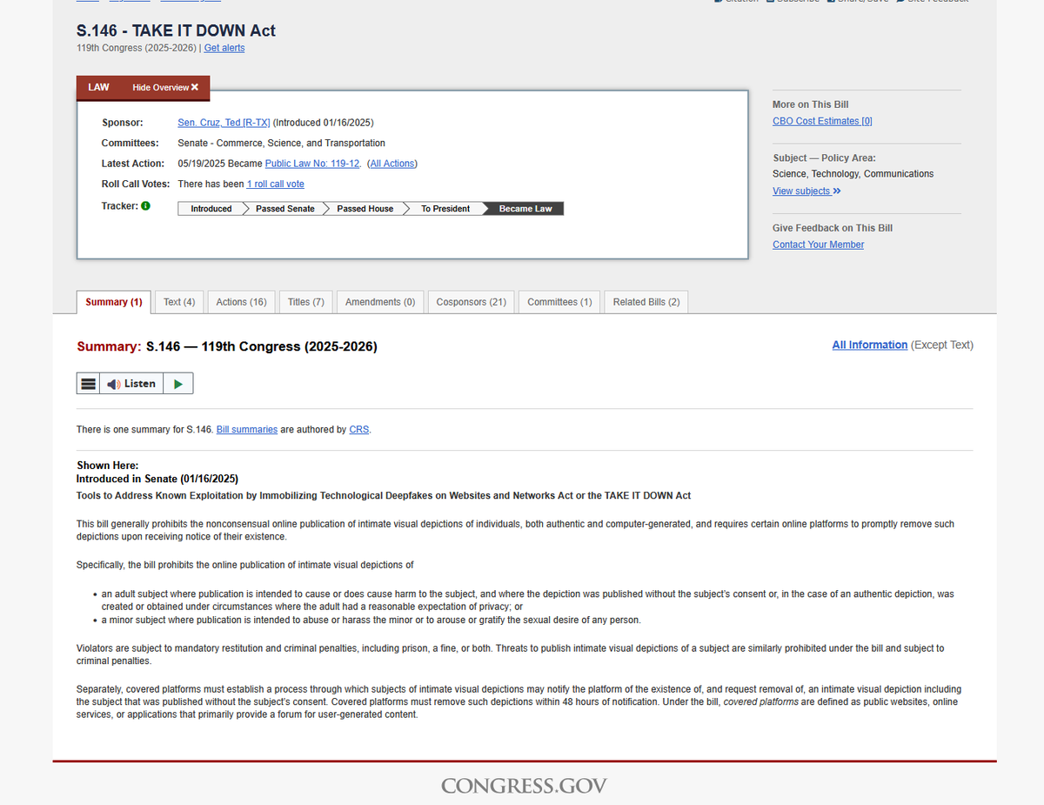Click Science, Technology, Communications policy area text
This screenshot has height=805, width=1044.
click(853, 174)
